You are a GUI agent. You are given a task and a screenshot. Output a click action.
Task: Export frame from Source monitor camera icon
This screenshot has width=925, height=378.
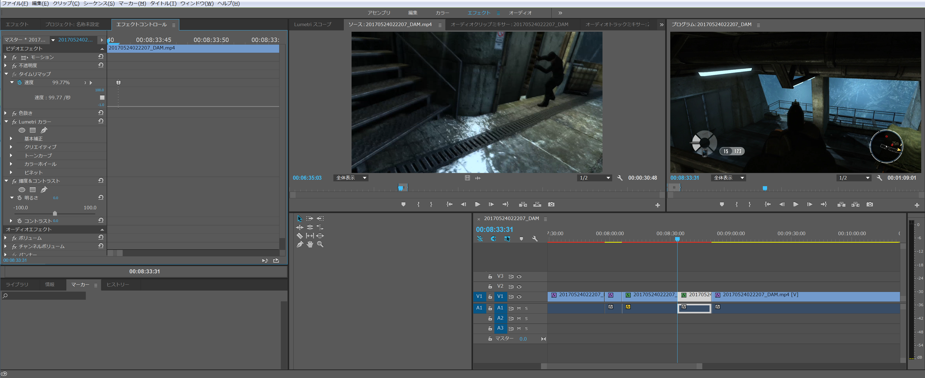(x=551, y=204)
